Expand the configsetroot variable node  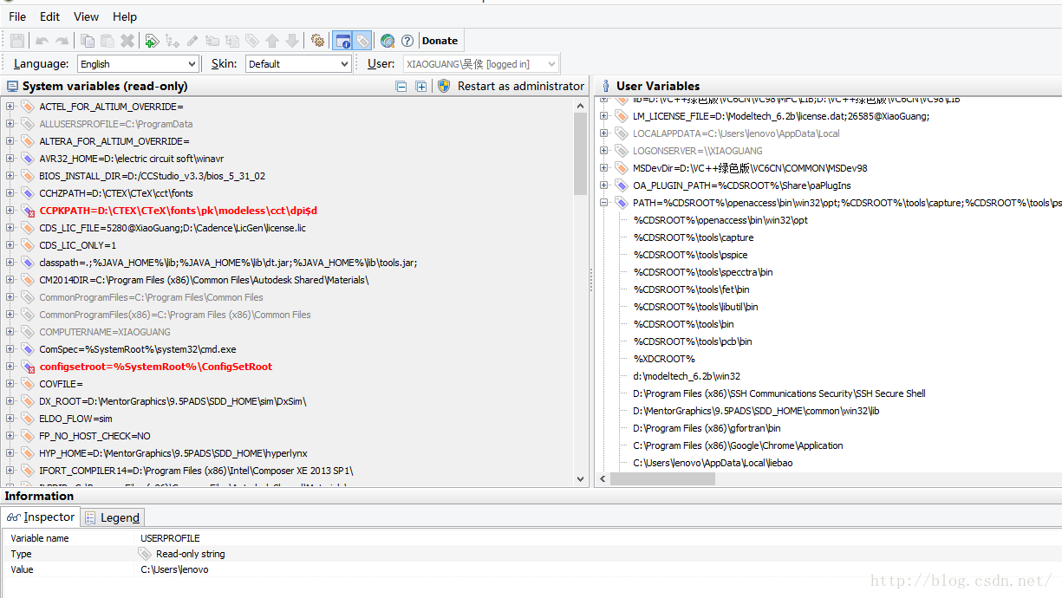point(10,367)
